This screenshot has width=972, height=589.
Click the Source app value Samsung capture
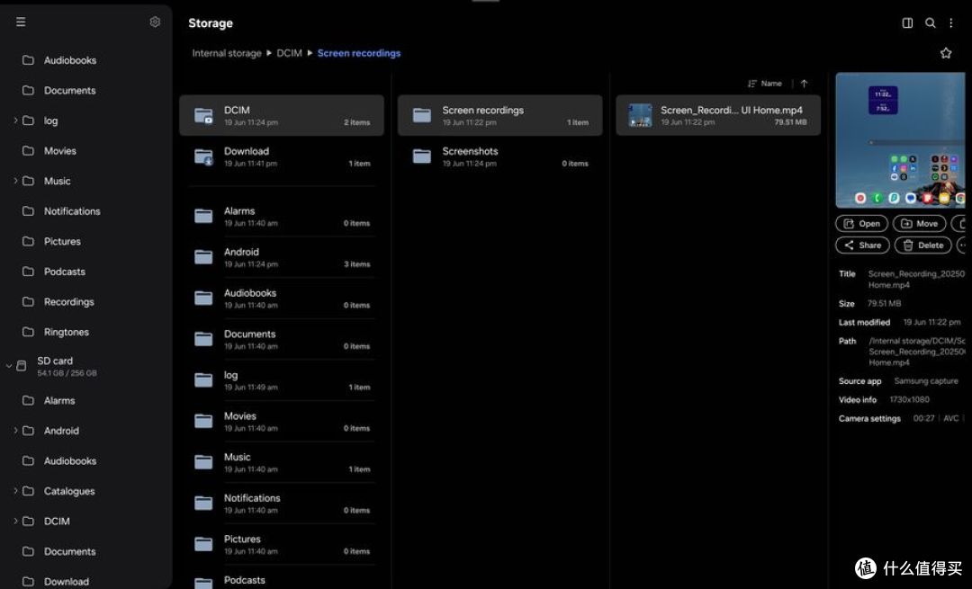(926, 381)
